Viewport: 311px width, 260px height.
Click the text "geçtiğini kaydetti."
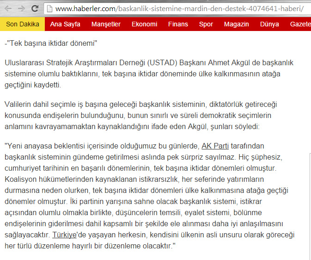(33, 85)
